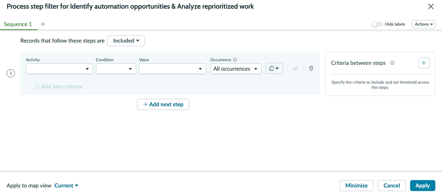Select the Sequence 1 tab
442x192 pixels.
(18, 24)
